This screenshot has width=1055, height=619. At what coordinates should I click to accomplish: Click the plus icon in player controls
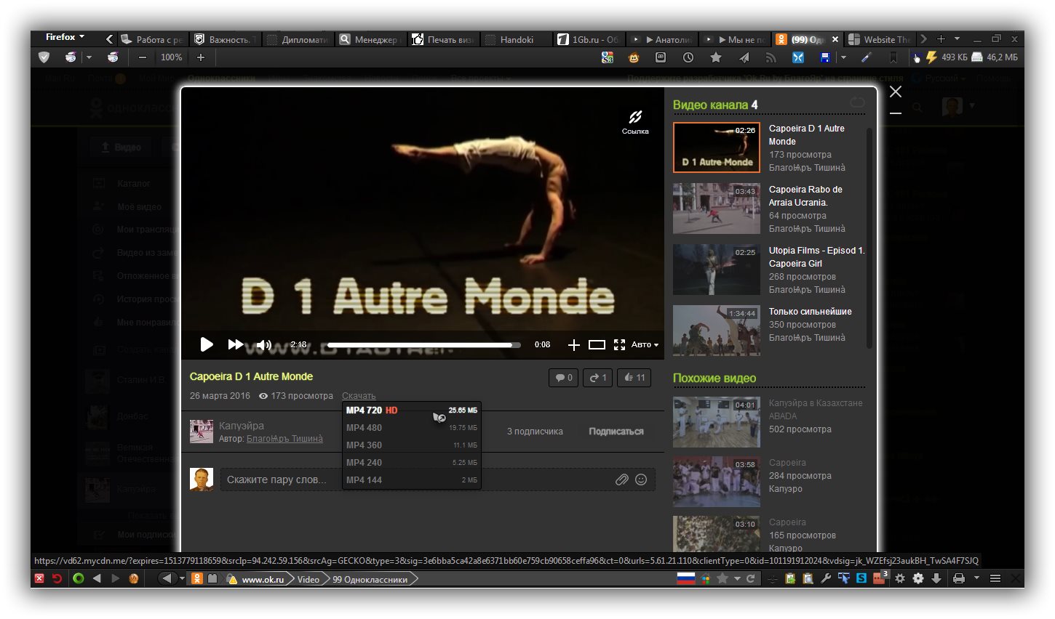(573, 345)
